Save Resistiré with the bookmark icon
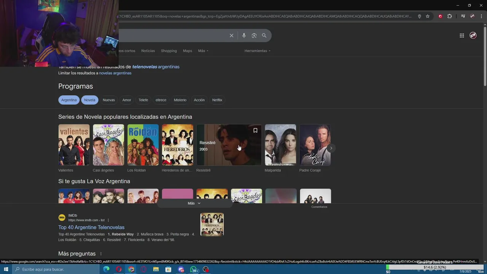 [x=255, y=131]
